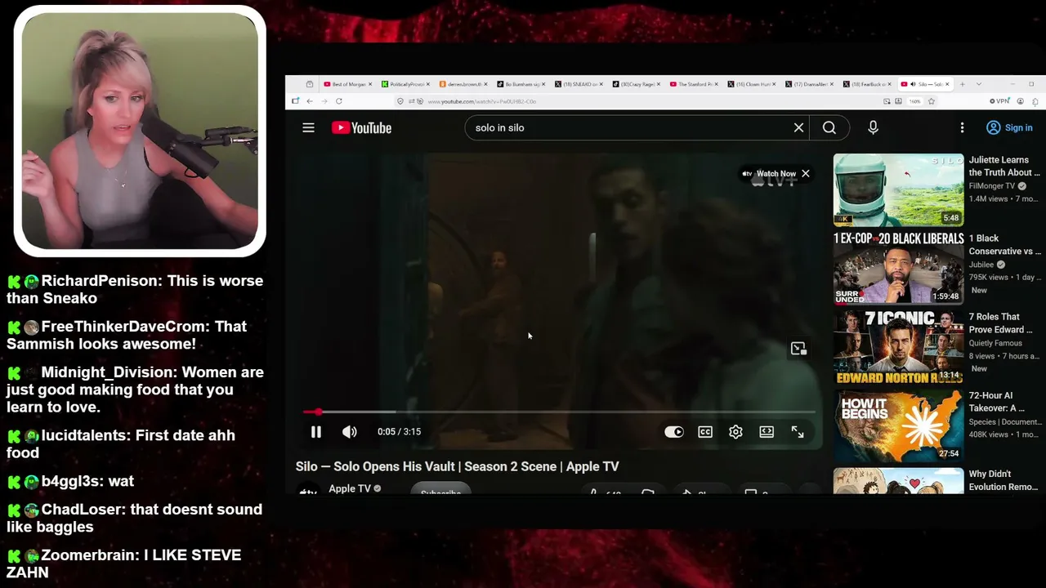Open the Apple TV channel name link
The image size is (1046, 588).
point(350,488)
